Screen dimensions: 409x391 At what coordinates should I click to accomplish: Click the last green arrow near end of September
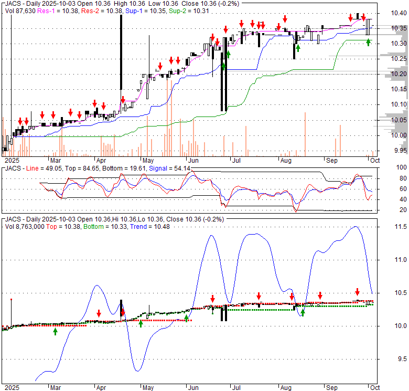point(368,41)
